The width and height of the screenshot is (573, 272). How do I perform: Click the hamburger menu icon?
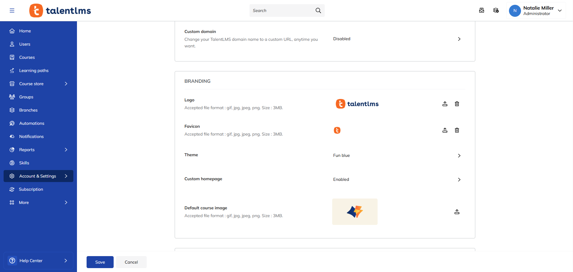click(x=12, y=10)
